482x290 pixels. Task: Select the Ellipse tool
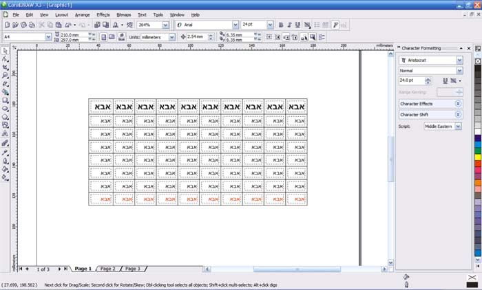(5, 109)
